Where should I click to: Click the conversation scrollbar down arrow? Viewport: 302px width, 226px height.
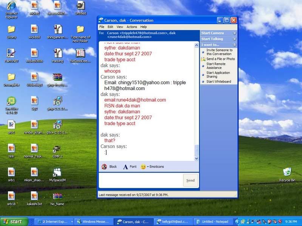pos(196,159)
